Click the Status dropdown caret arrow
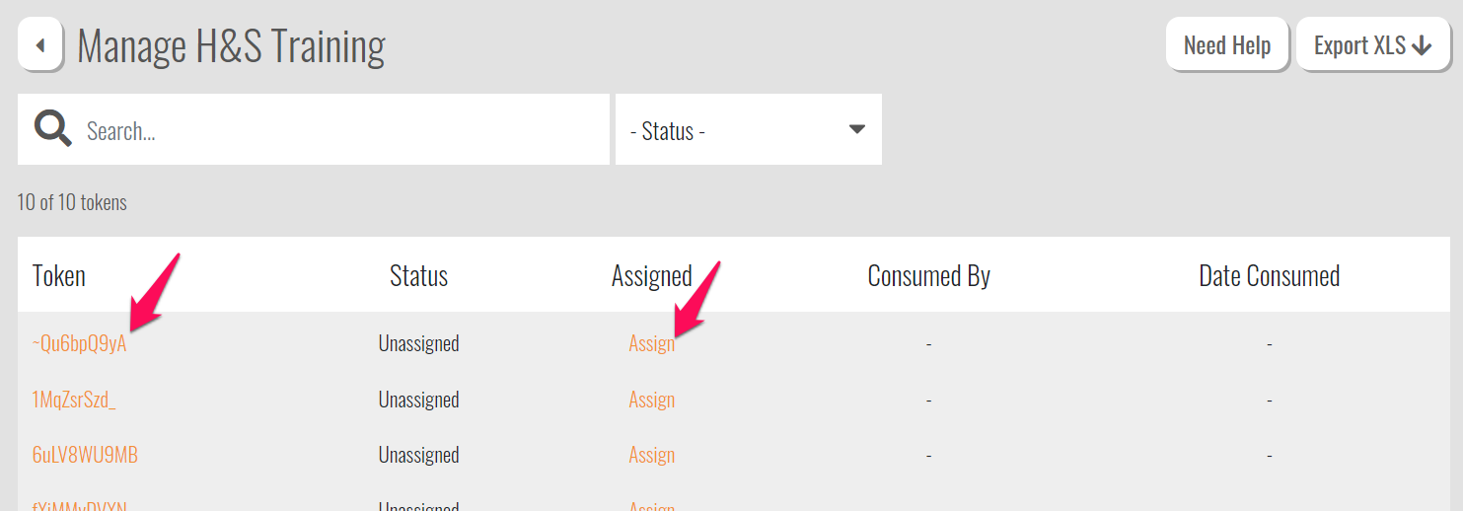Screen dimensions: 1463x511 [x=856, y=129]
